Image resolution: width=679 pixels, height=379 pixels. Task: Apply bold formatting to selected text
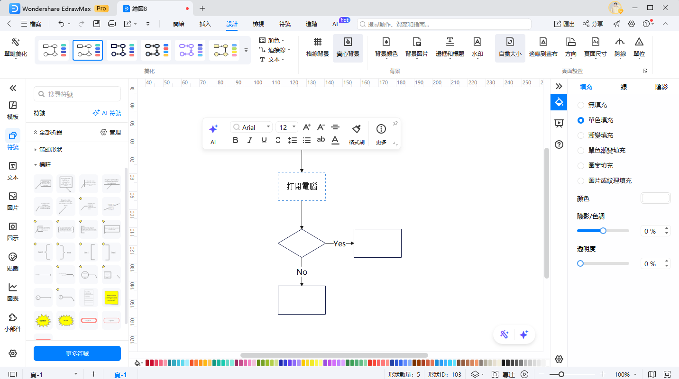(235, 140)
